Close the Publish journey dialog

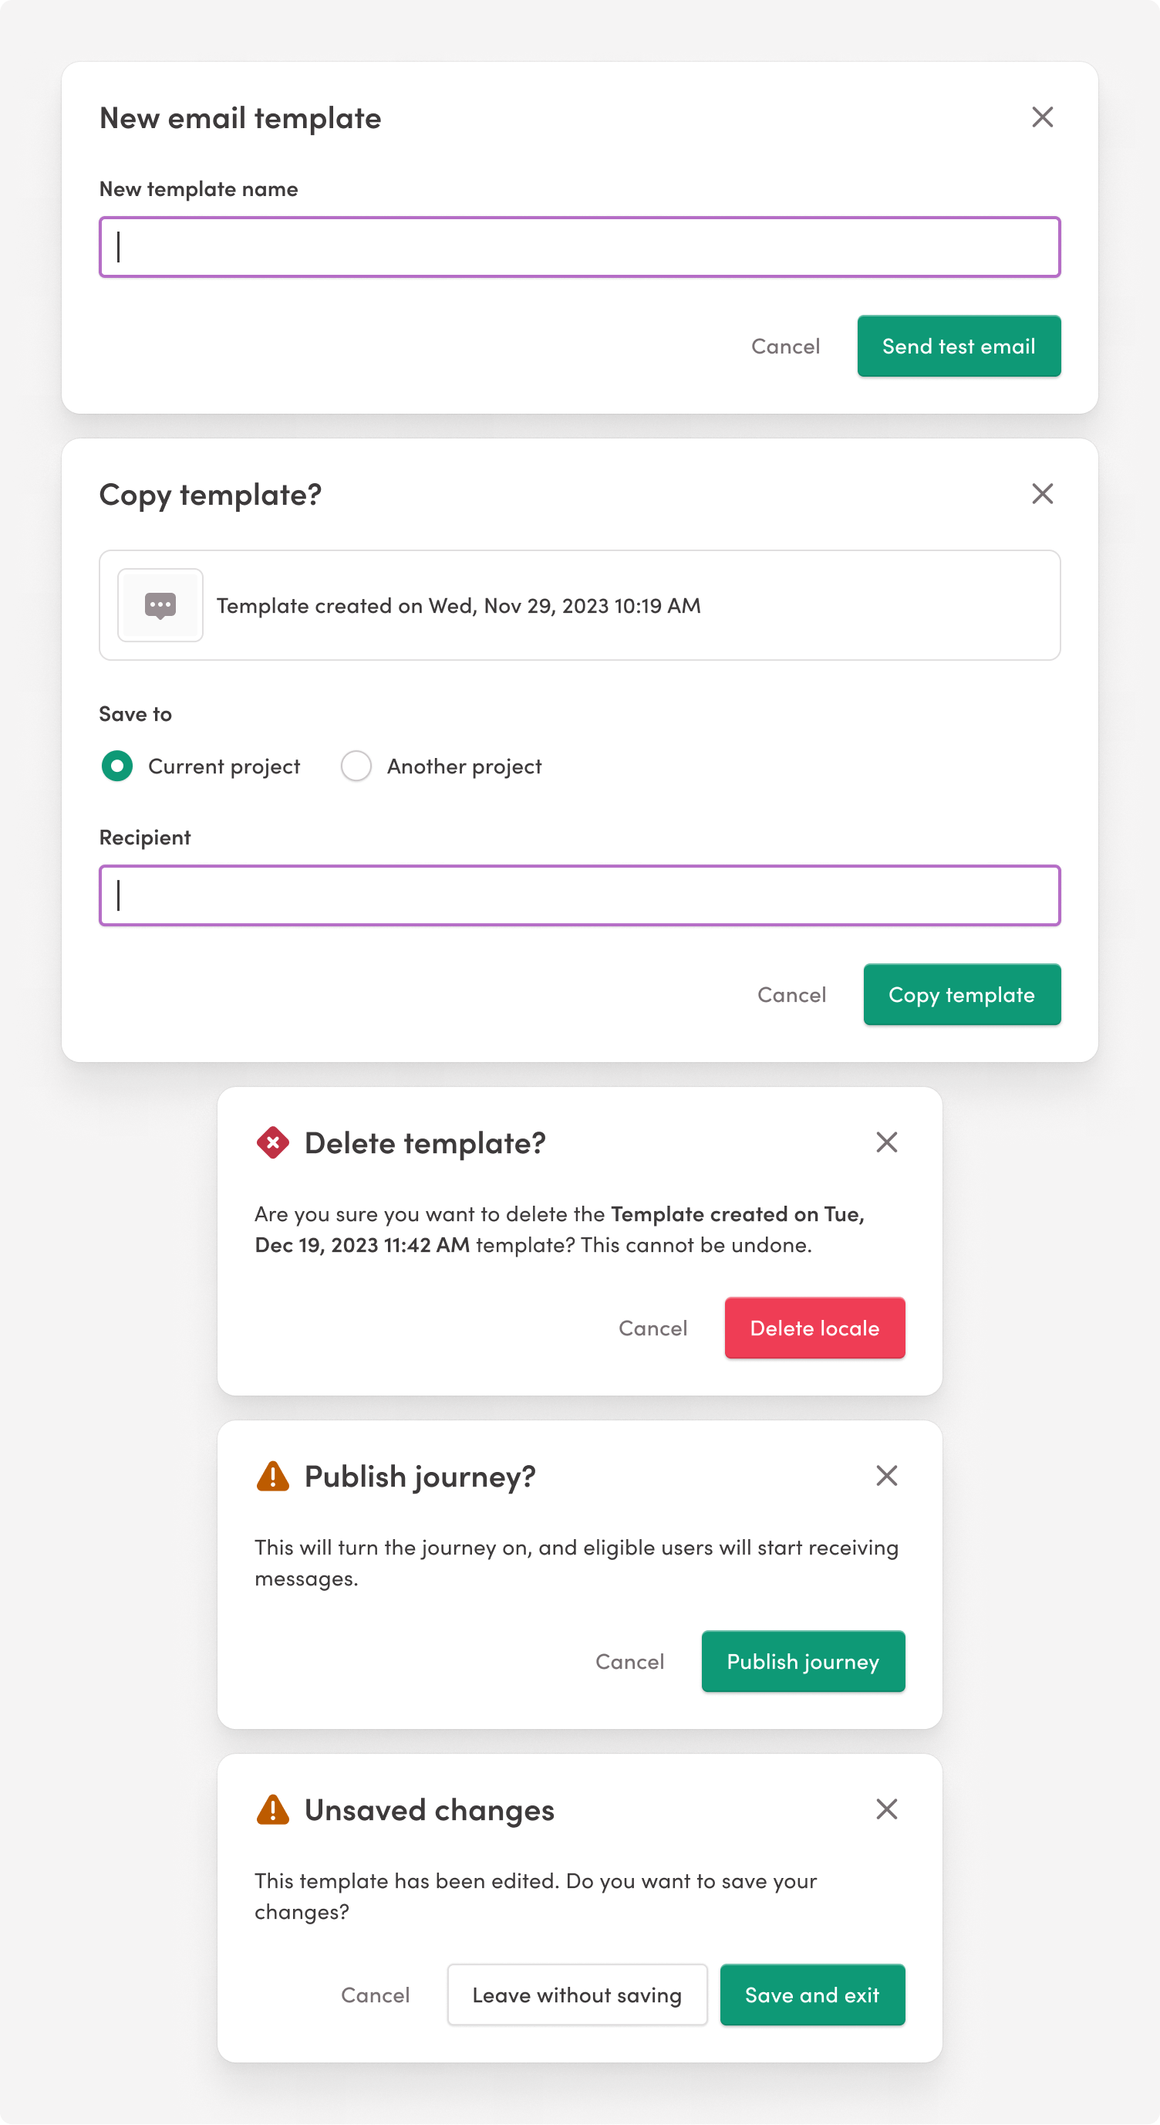click(x=886, y=1476)
